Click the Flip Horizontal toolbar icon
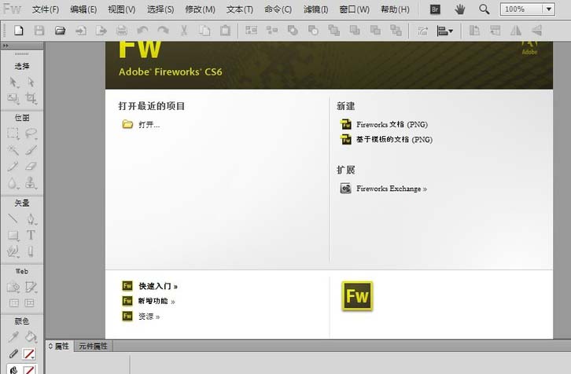Viewport: 571px width, 374px height. tap(516, 31)
